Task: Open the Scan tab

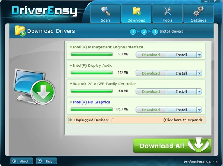Action: click(105, 14)
